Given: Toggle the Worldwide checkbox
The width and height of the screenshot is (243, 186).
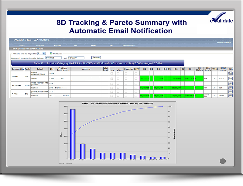Looking at the screenshot, I should [x=51, y=53].
